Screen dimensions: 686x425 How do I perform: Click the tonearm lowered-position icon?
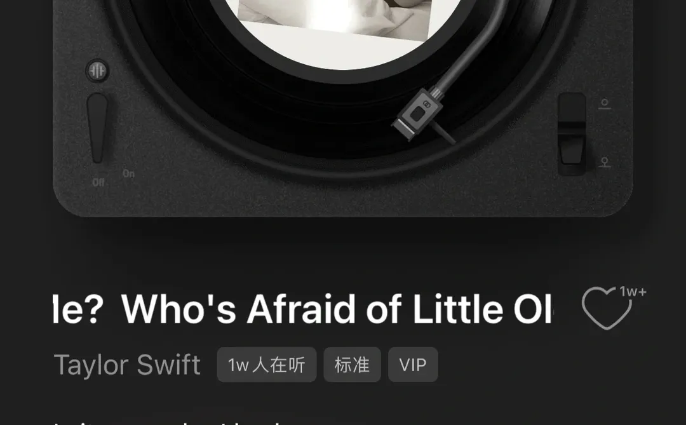[605, 163]
